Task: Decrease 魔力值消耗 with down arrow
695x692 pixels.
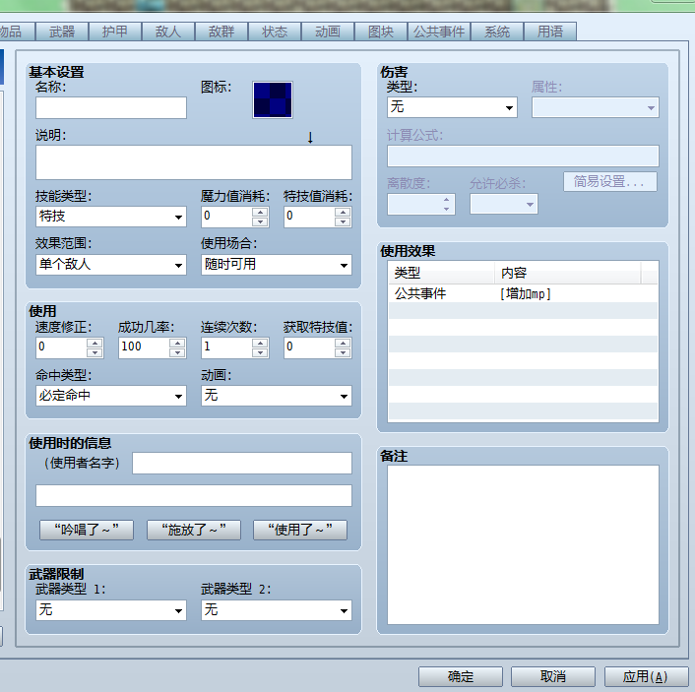Action: pyautogui.click(x=260, y=221)
